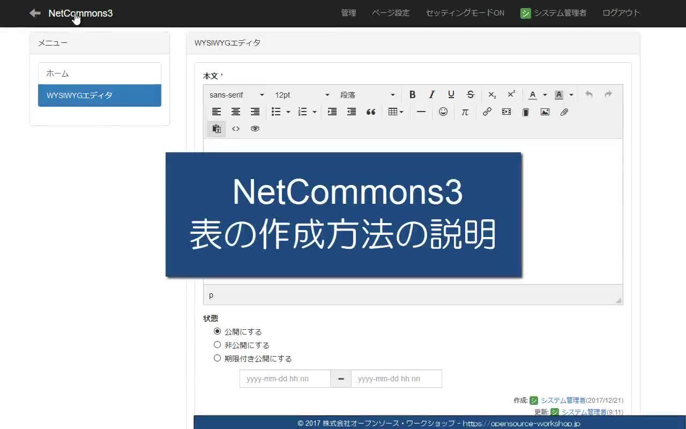Apply the background color button

click(x=558, y=95)
